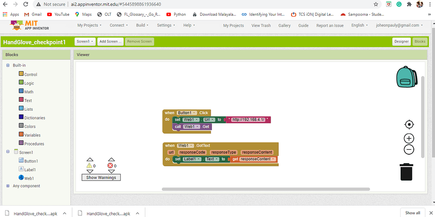Select the Web1 component globe icon

pos(21,178)
